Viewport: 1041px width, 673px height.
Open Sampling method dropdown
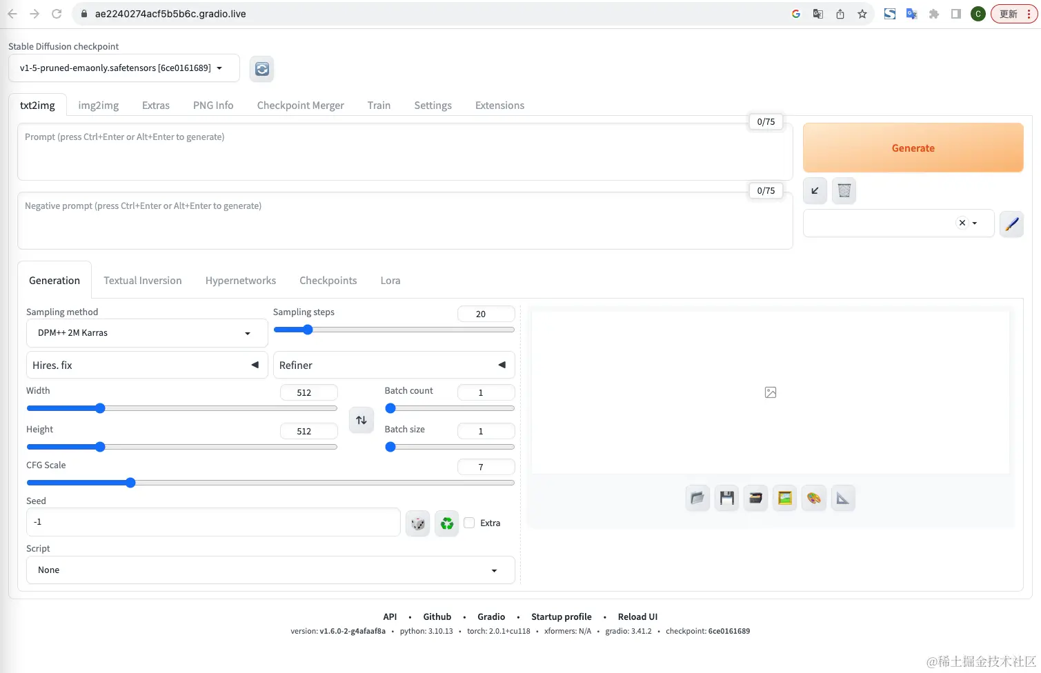point(147,333)
